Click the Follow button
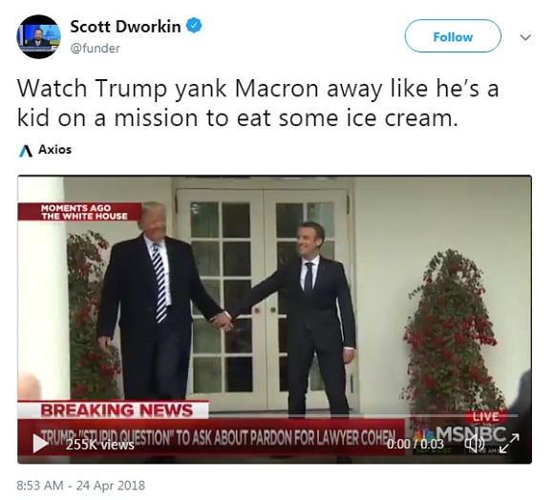The height and width of the screenshot is (500, 554). pyautogui.click(x=453, y=36)
